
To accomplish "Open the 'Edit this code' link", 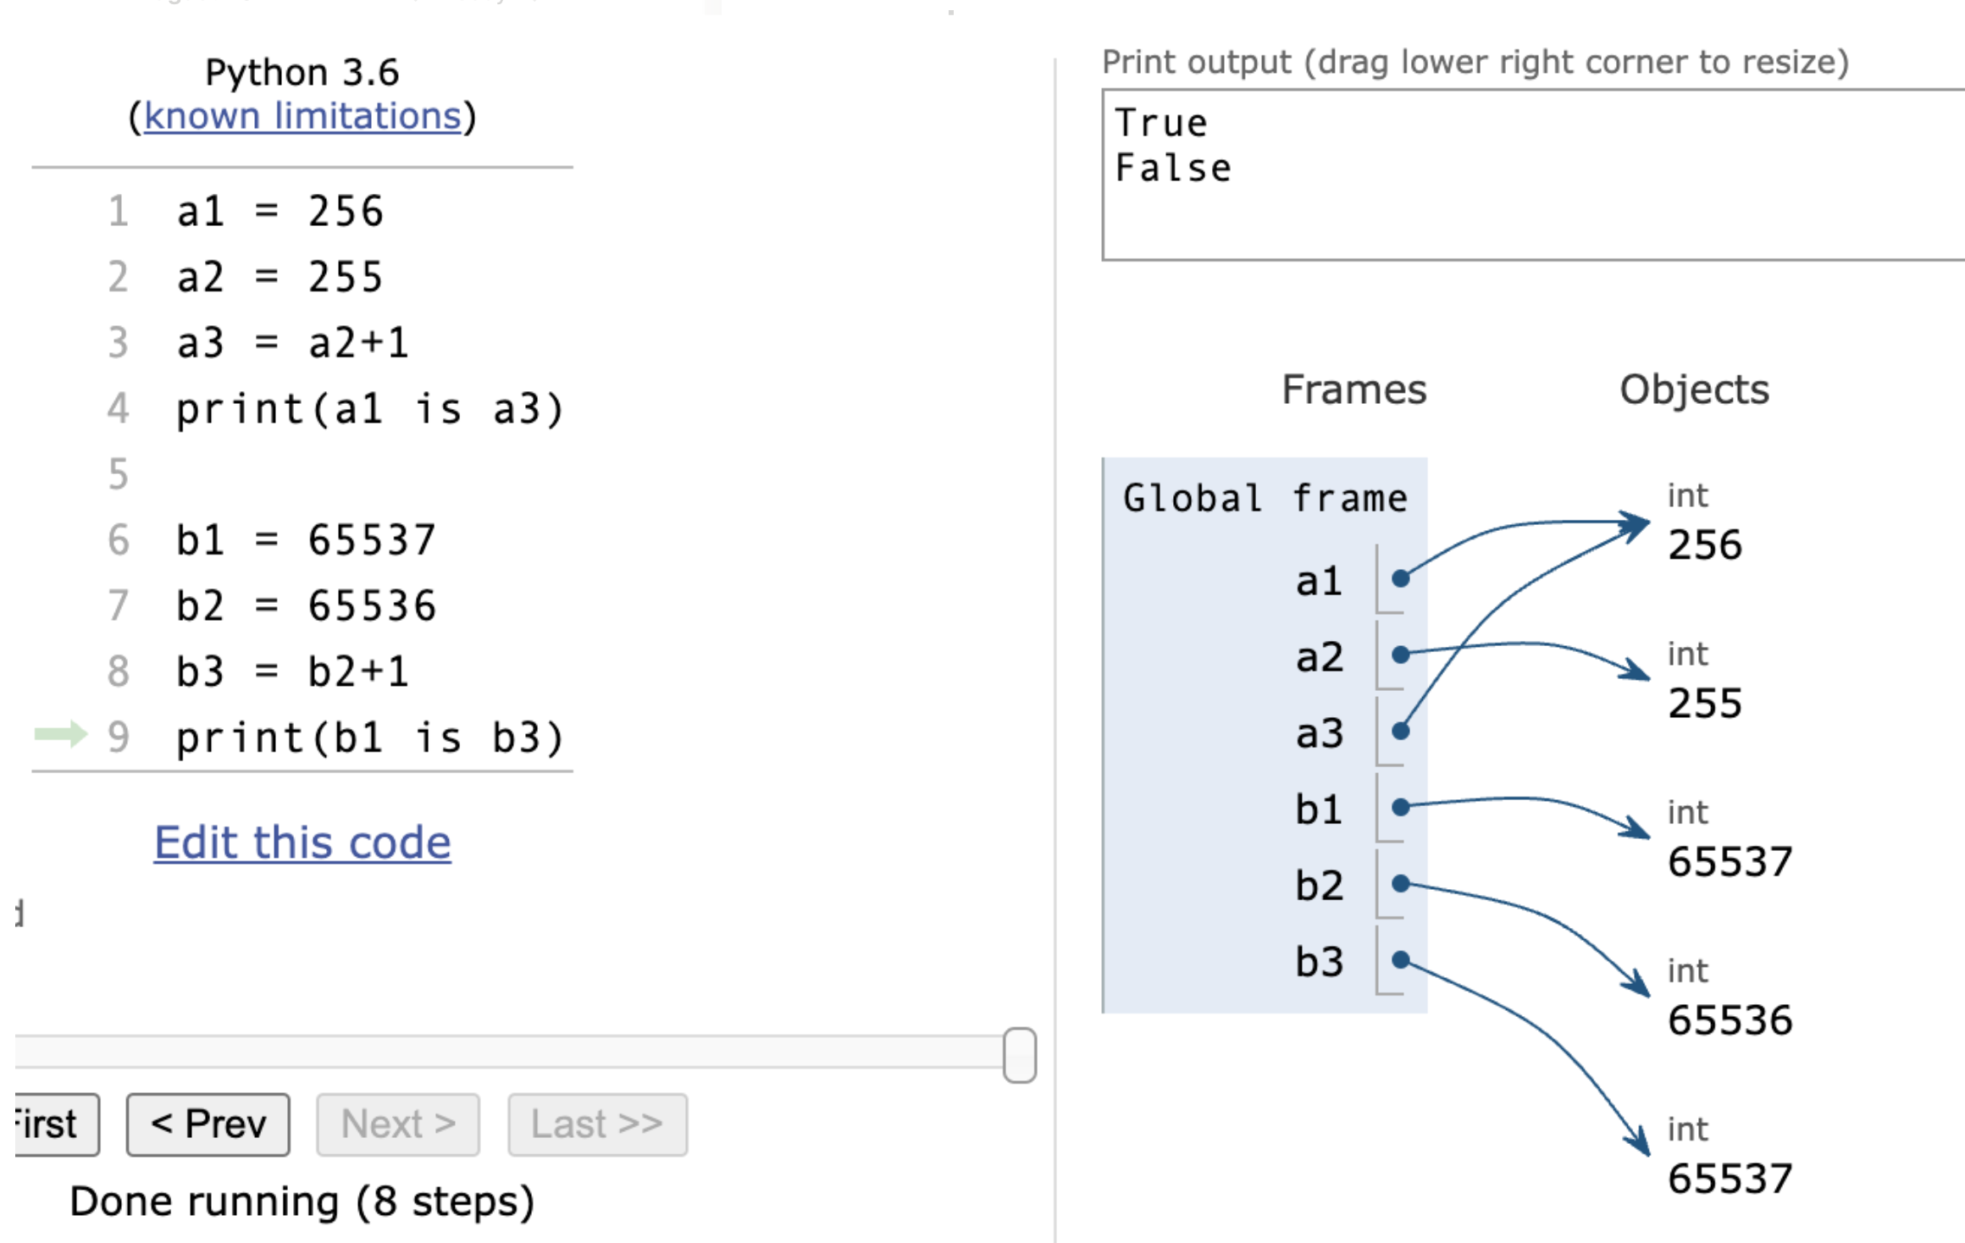I will point(302,842).
